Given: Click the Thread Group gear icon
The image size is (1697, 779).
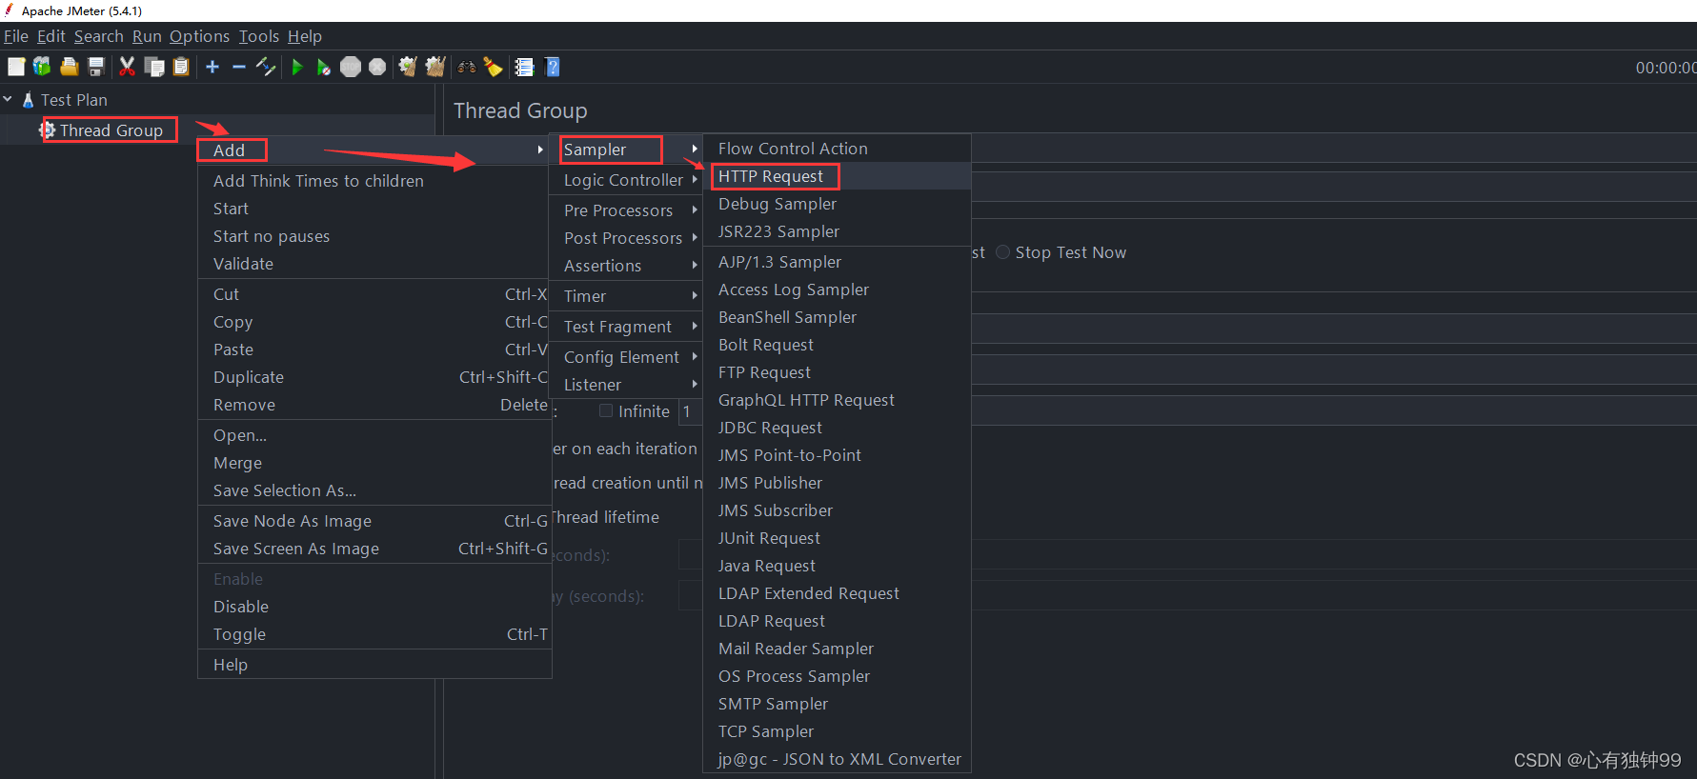Looking at the screenshot, I should coord(47,130).
